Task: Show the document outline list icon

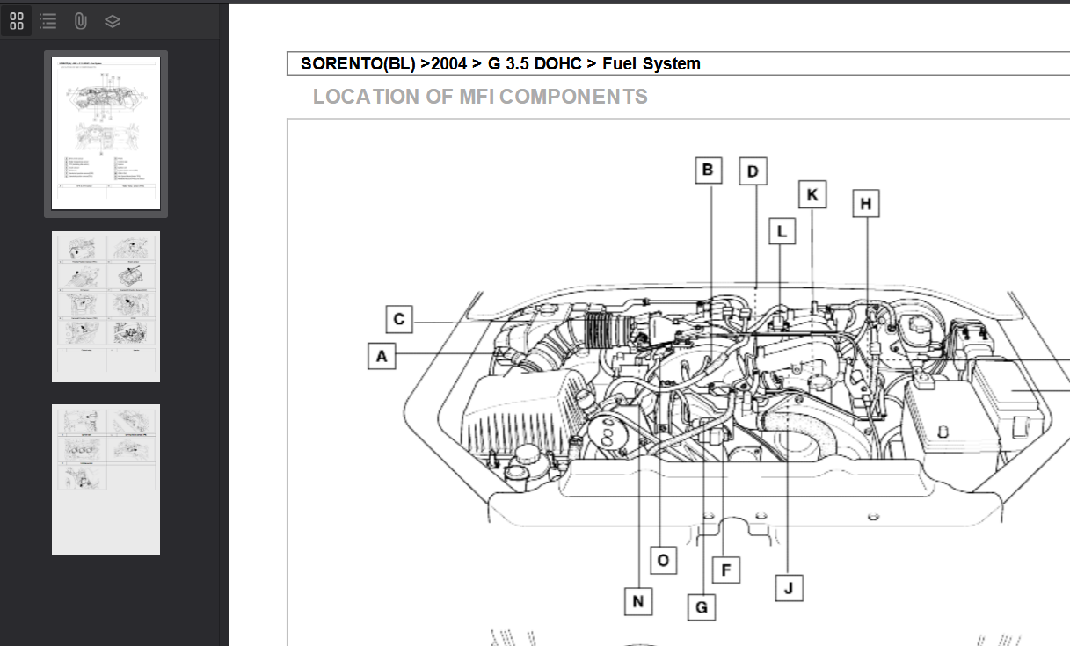Action: [48, 21]
